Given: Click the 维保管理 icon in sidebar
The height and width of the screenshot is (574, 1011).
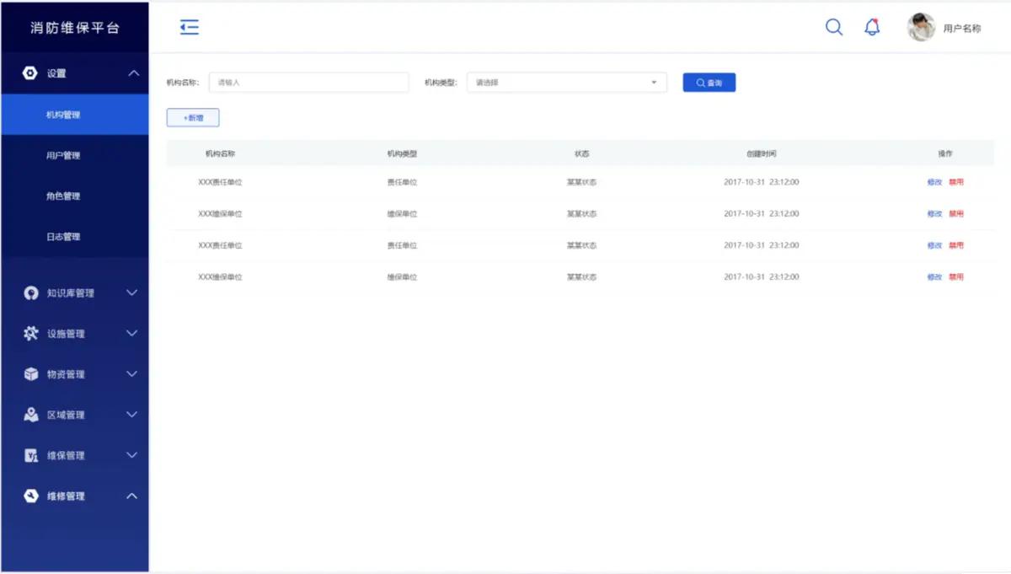Looking at the screenshot, I should click(31, 455).
